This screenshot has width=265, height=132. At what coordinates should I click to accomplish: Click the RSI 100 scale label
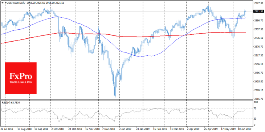(x=256, y=102)
